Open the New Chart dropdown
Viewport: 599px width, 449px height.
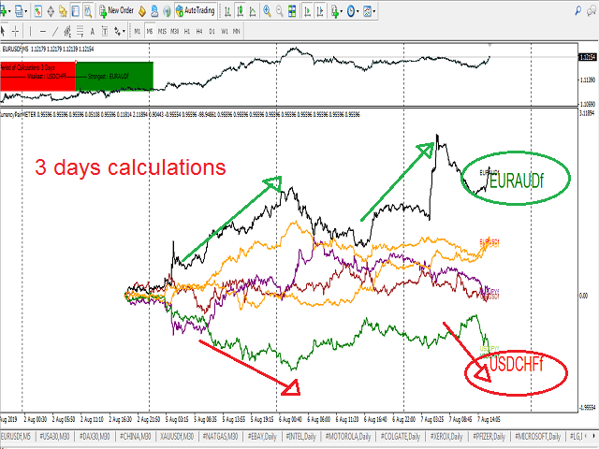(x=5, y=11)
